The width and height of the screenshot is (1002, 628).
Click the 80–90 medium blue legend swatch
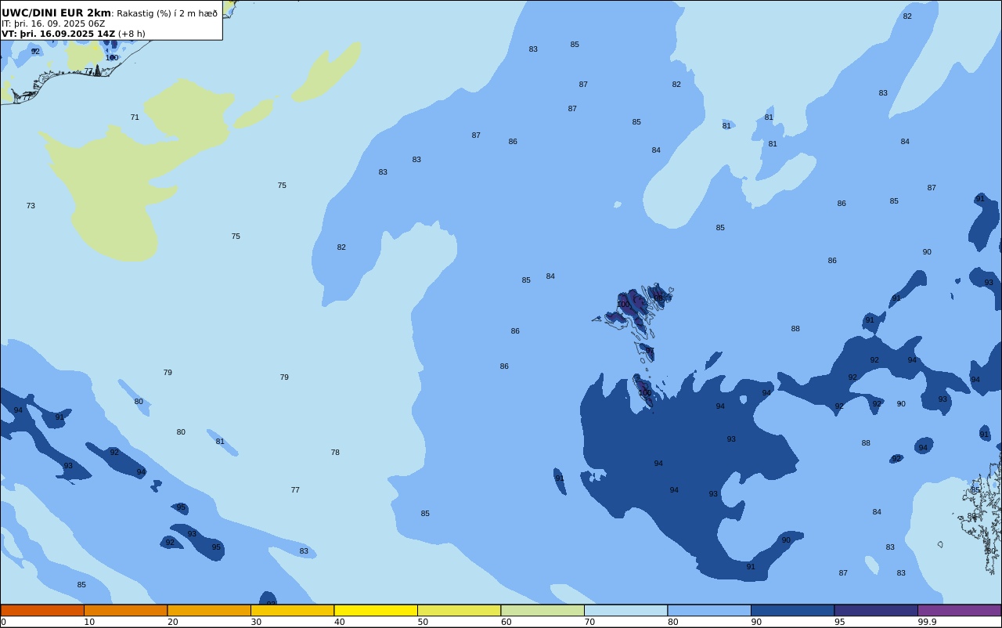(709, 610)
